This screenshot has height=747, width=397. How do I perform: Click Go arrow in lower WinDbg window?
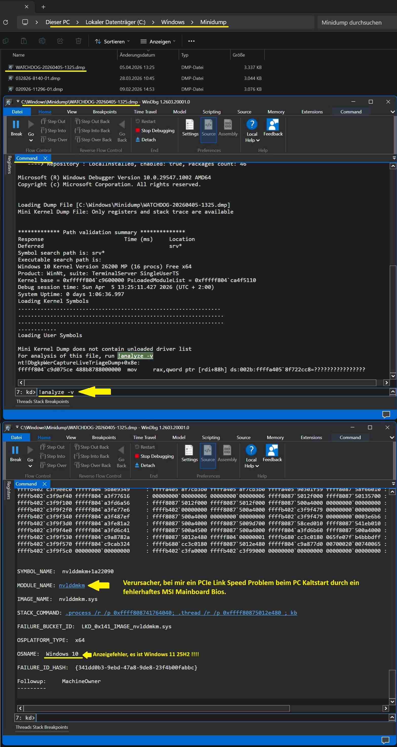pos(30,450)
